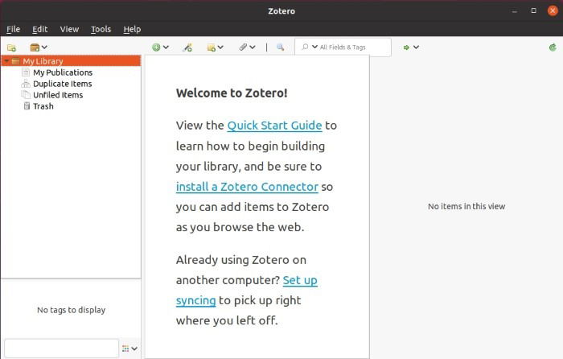This screenshot has height=359, width=563.
Task: Expand the Add Attachment dropdown arrow
Action: click(253, 47)
